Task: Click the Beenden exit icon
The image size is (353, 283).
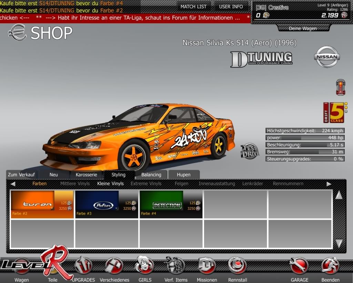Action: tap(330, 266)
